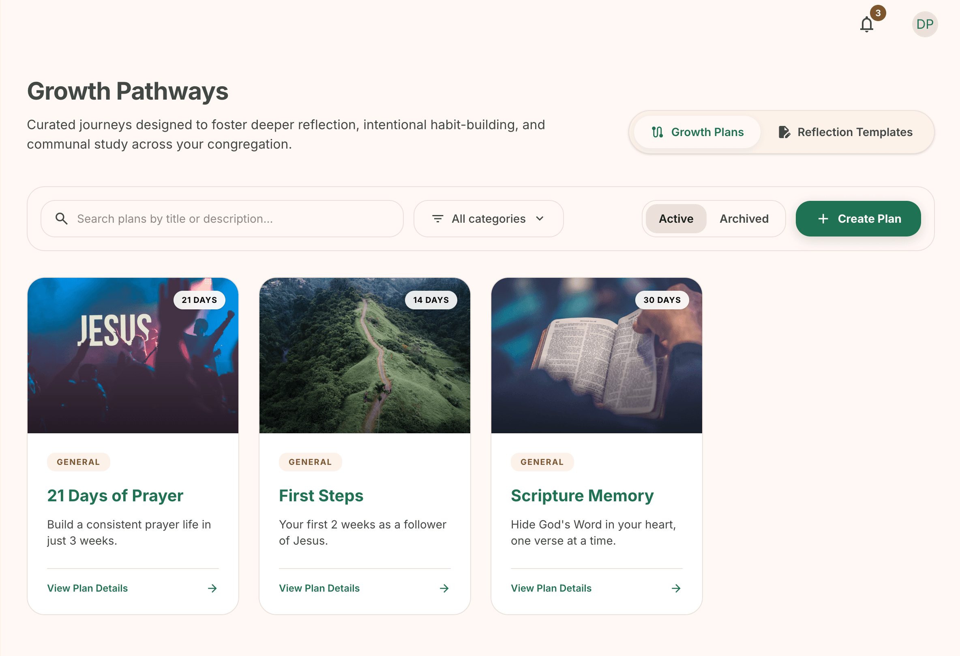Click the Growth Pathways heading
Image resolution: width=960 pixels, height=656 pixels.
[128, 91]
